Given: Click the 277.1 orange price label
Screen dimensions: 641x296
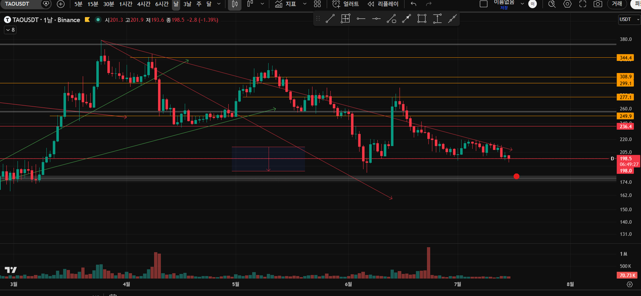Looking at the screenshot, I should tap(625, 97).
